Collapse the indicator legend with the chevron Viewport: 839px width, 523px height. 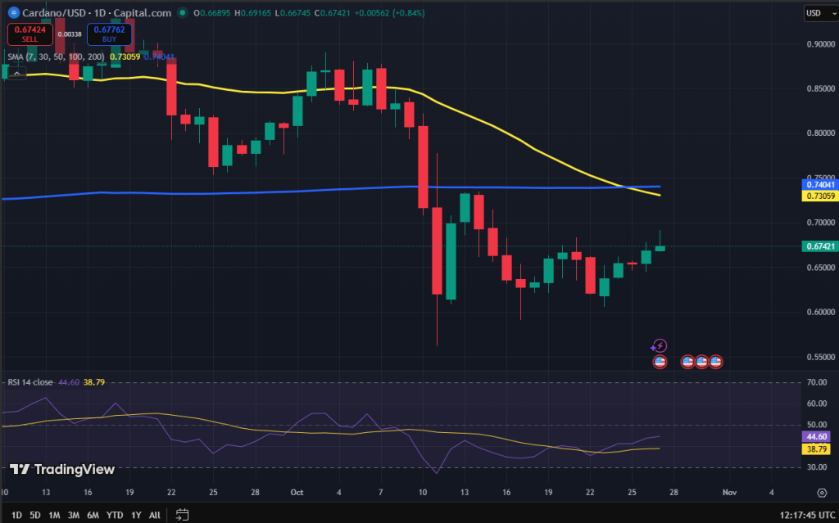tap(17, 74)
